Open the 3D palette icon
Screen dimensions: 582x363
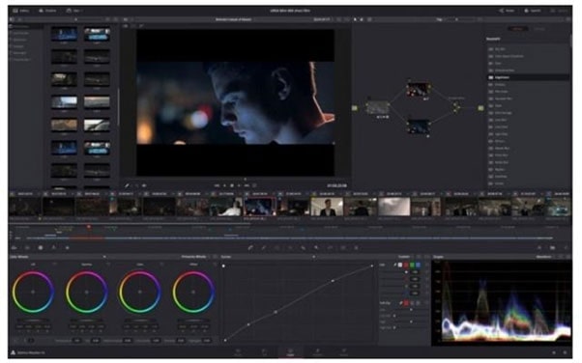pos(343,247)
